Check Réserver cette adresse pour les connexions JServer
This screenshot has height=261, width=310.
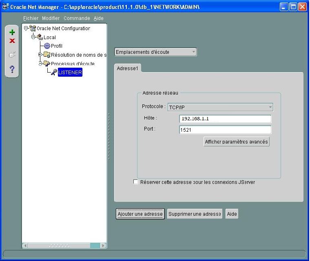pos(135,182)
